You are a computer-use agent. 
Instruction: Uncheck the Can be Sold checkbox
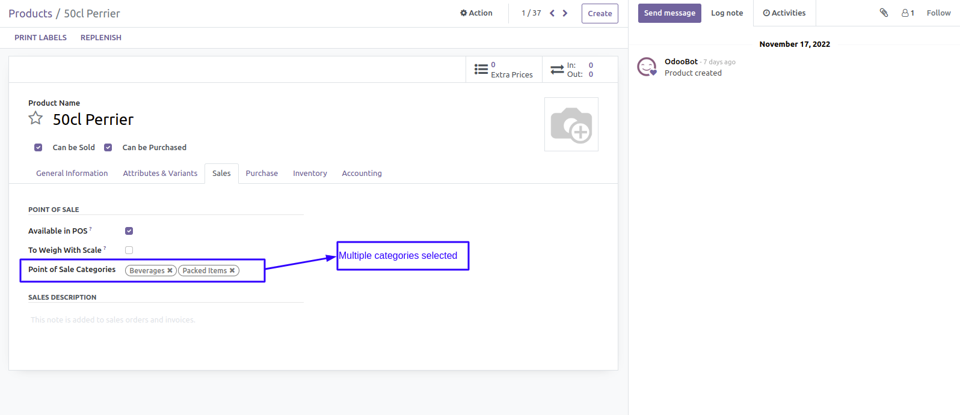[x=38, y=147]
